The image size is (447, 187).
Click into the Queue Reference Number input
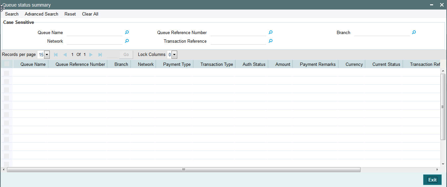238,32
